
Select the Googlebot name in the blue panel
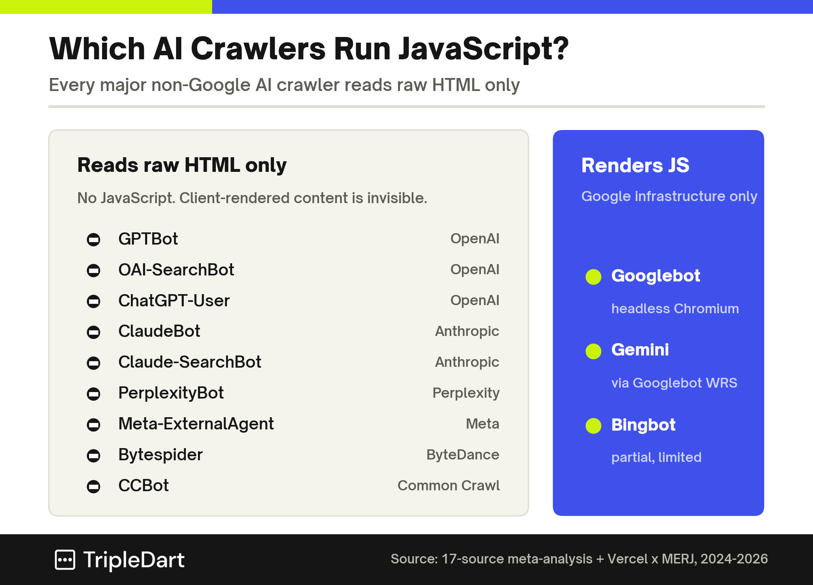[656, 276]
